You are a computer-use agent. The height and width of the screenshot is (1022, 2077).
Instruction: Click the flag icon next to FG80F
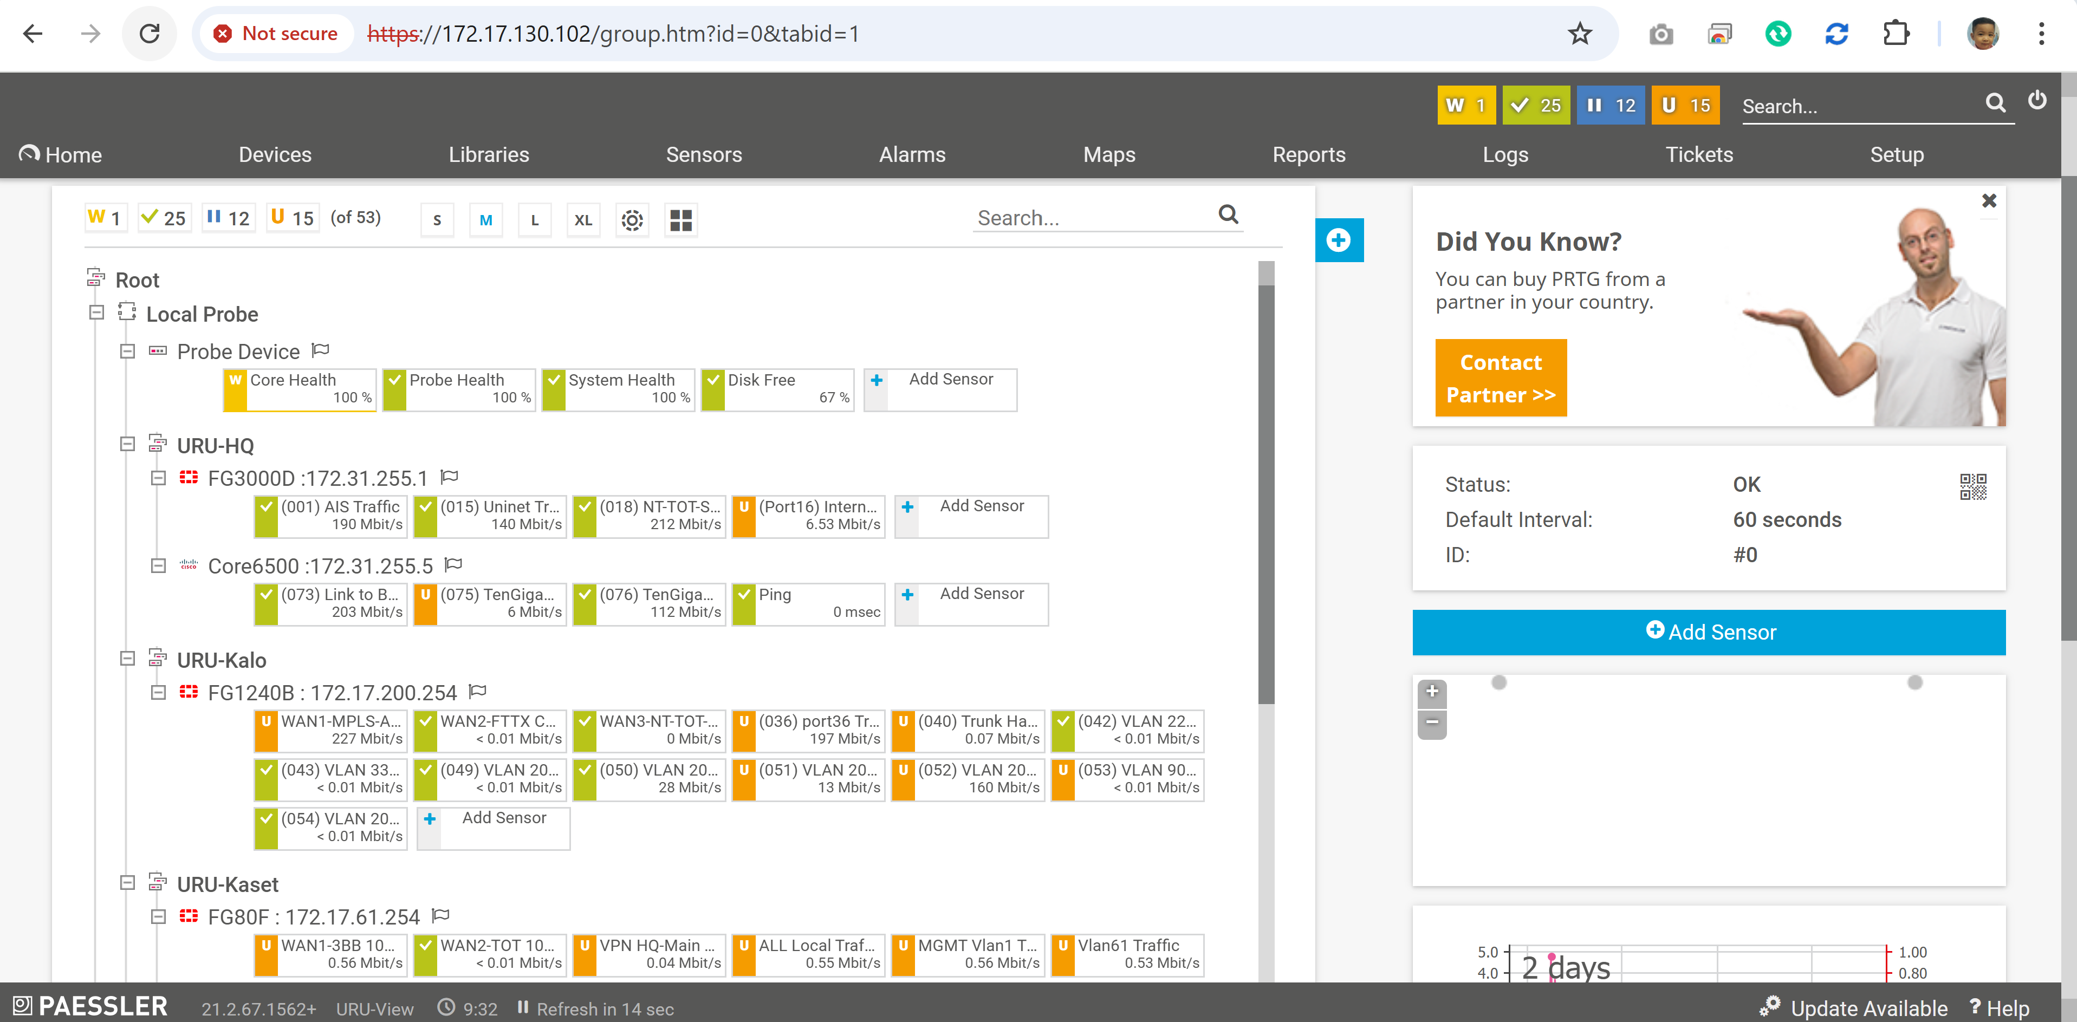[x=440, y=916]
